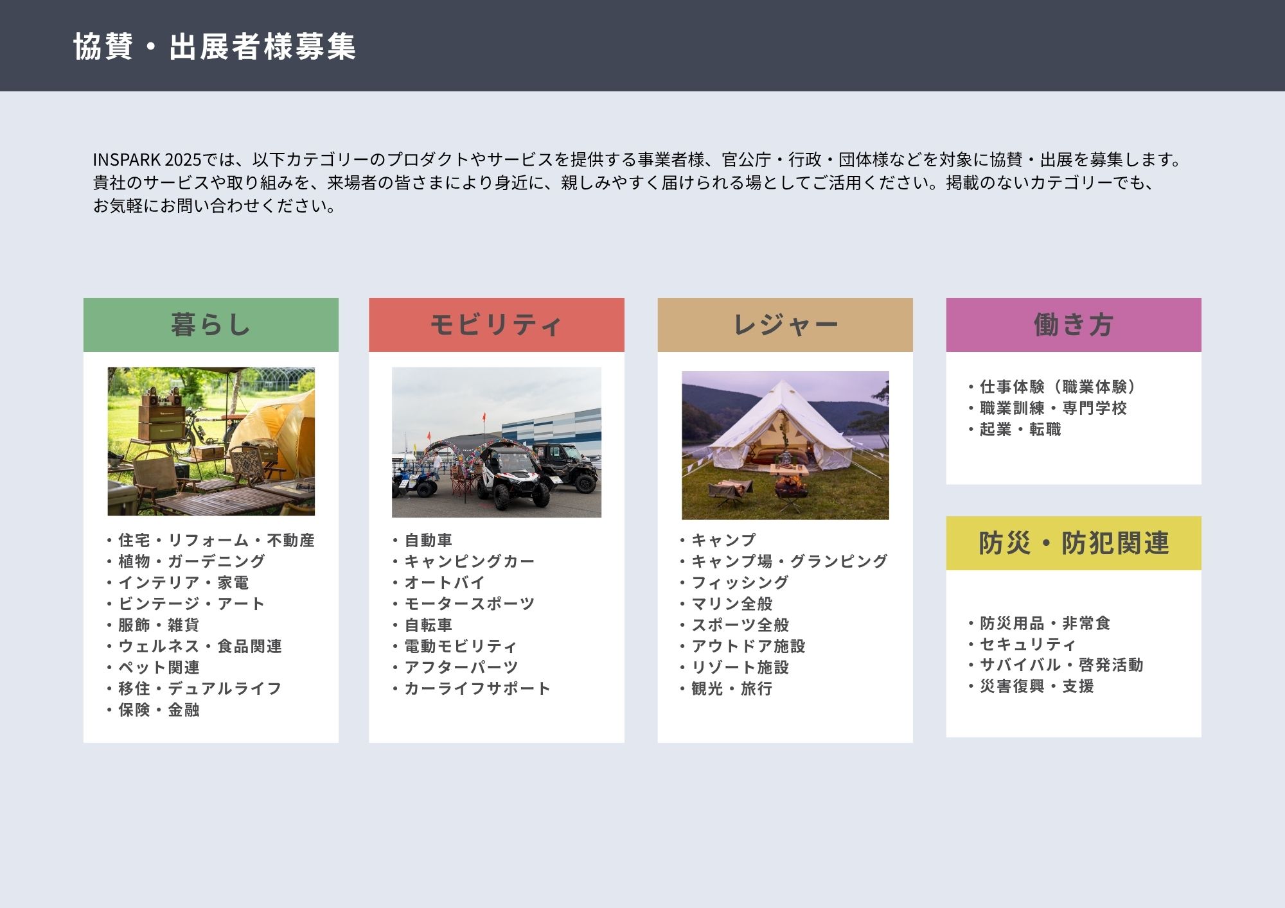The image size is (1285, 908).
Task: Click 住宅・リフォーム・不動産 list item
Action: pos(210,540)
